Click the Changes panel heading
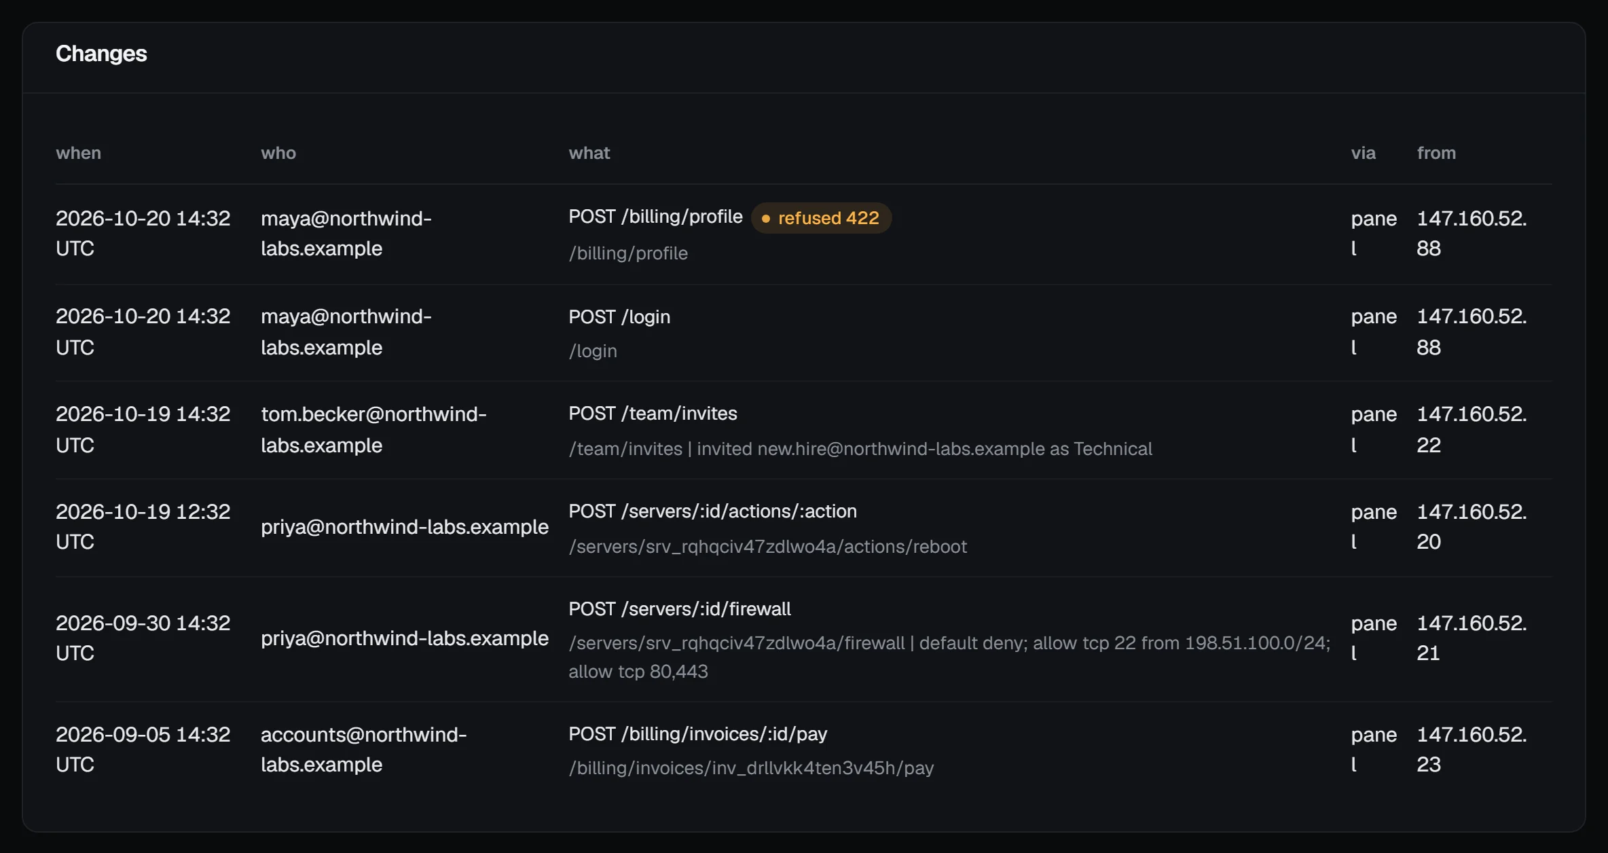Viewport: 1608px width, 853px height. click(x=101, y=54)
